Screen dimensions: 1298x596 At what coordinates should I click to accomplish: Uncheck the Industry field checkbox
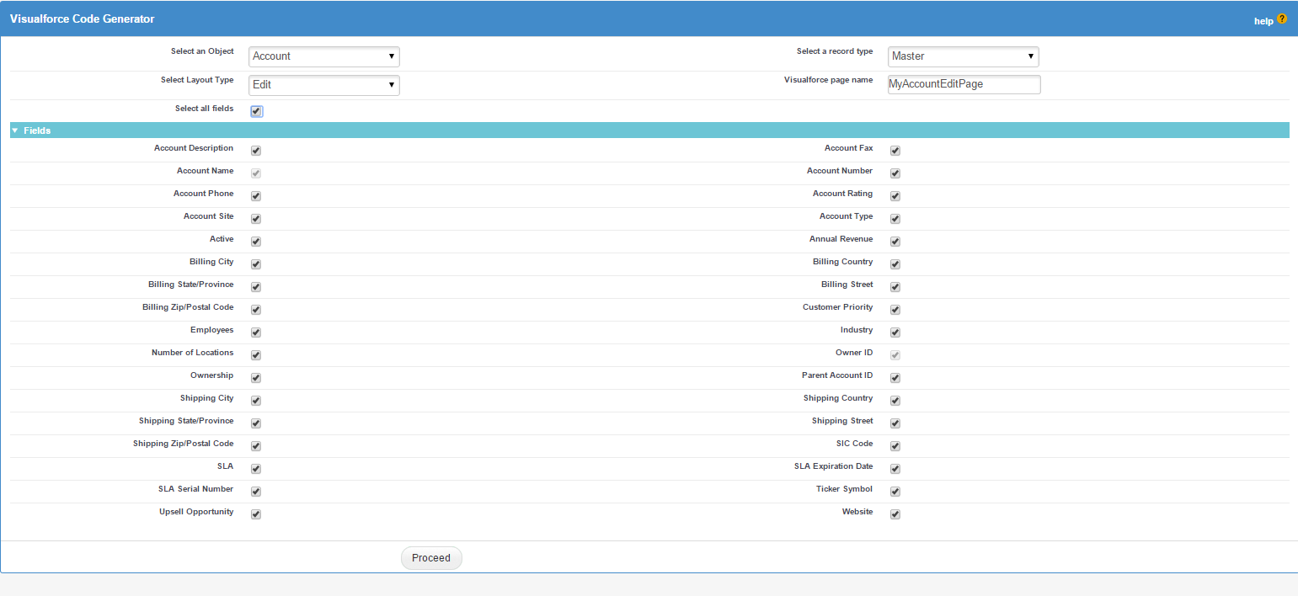click(895, 332)
